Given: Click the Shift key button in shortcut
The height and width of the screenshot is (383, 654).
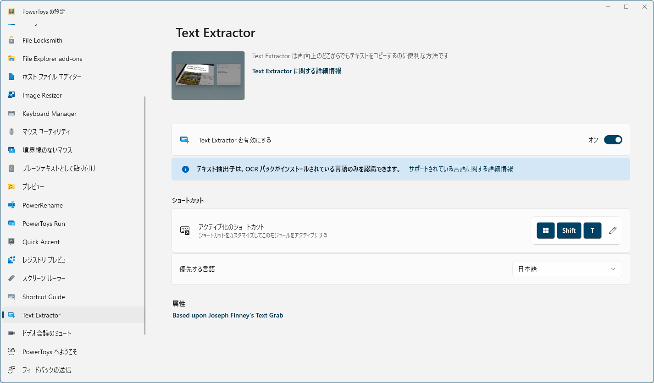Looking at the screenshot, I should tap(569, 230).
